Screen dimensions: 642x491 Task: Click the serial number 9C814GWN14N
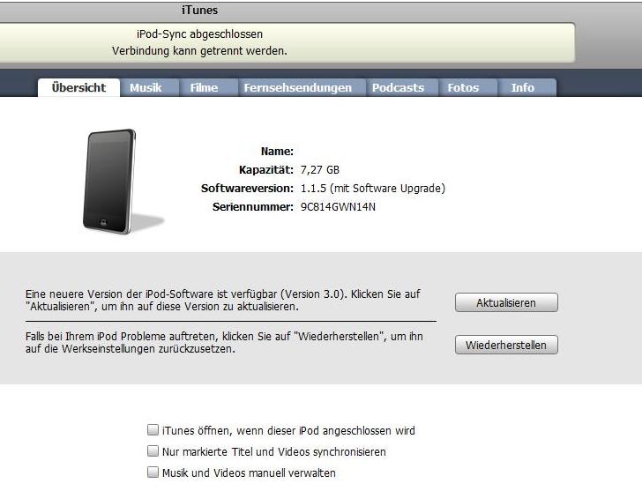pos(339,207)
